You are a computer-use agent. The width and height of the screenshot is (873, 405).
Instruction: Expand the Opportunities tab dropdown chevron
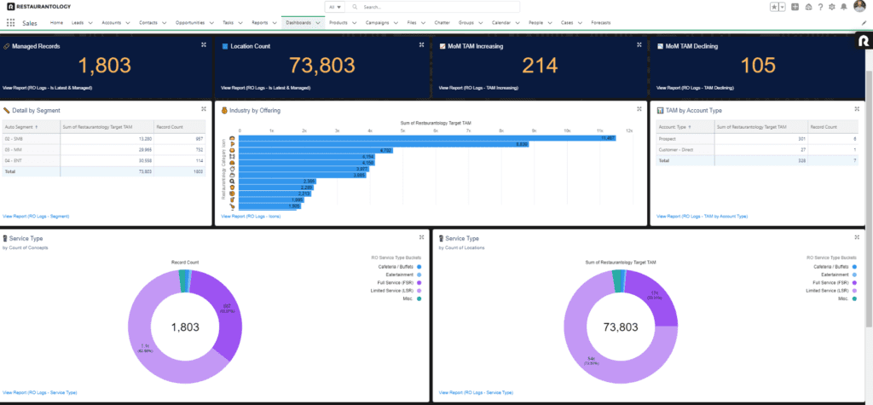tap(211, 23)
